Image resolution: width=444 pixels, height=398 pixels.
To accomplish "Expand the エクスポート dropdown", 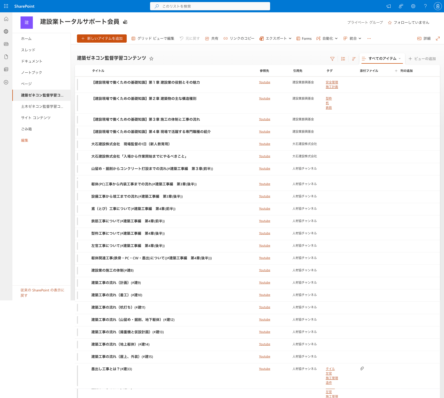I will (x=275, y=39).
